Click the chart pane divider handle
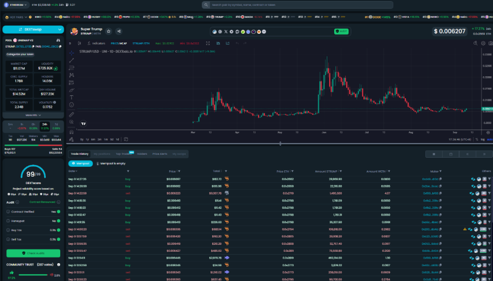 pos(280,144)
